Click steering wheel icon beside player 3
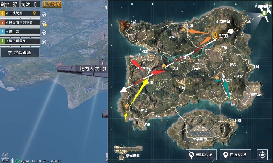The width and height of the screenshot is (273, 163). click(44, 33)
